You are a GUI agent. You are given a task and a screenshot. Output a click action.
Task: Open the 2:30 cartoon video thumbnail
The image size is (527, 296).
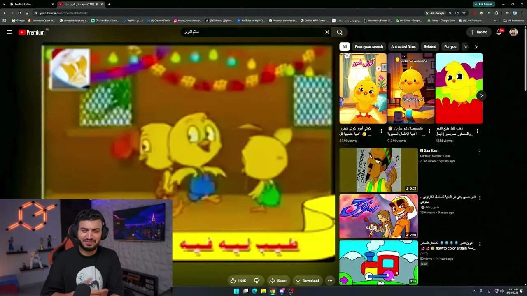point(378,216)
